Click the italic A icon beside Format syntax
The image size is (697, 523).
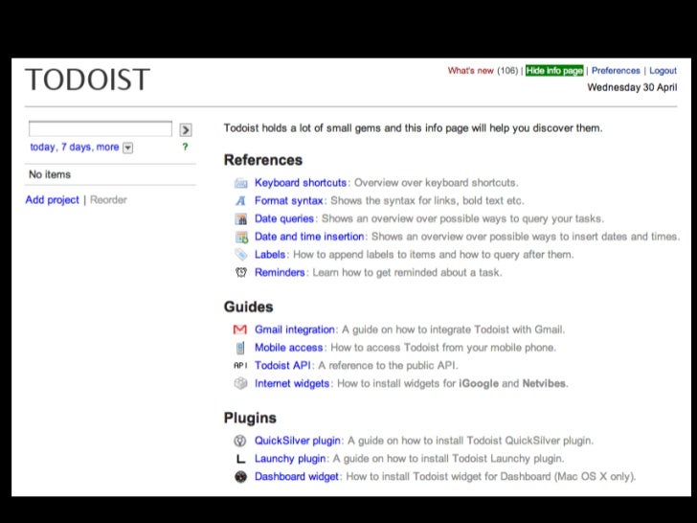241,201
